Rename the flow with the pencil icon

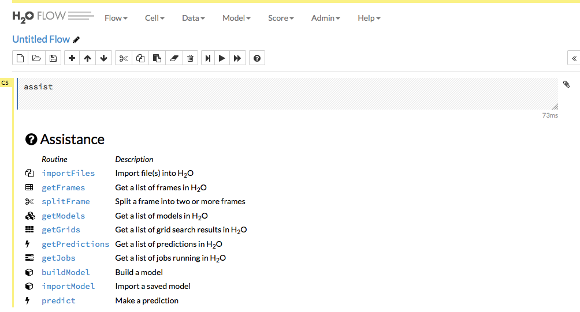click(76, 40)
